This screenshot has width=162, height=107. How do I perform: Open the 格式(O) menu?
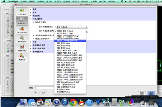pyautogui.click(x=58, y=1)
